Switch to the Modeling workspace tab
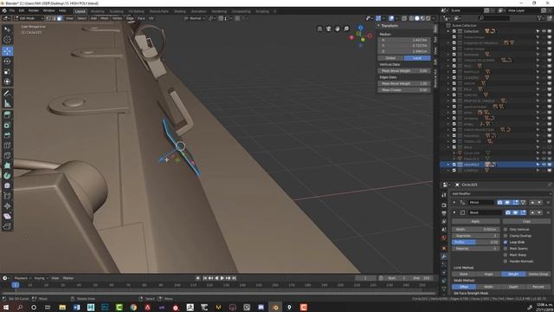The width and height of the screenshot is (554, 312). [97, 11]
